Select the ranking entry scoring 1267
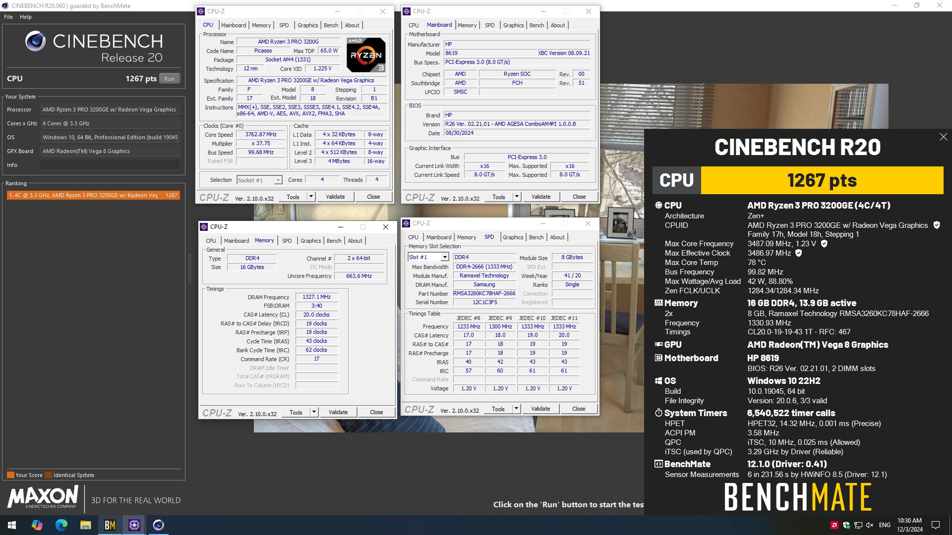The height and width of the screenshot is (535, 952). [x=93, y=195]
